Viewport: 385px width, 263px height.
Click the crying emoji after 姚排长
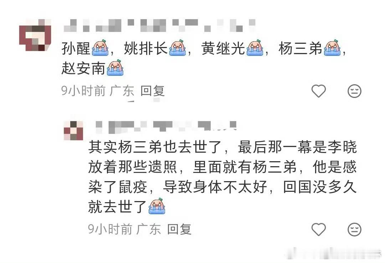[178, 48]
